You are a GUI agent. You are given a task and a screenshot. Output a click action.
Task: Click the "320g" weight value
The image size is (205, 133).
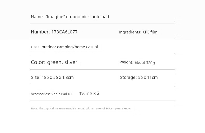click(150, 63)
